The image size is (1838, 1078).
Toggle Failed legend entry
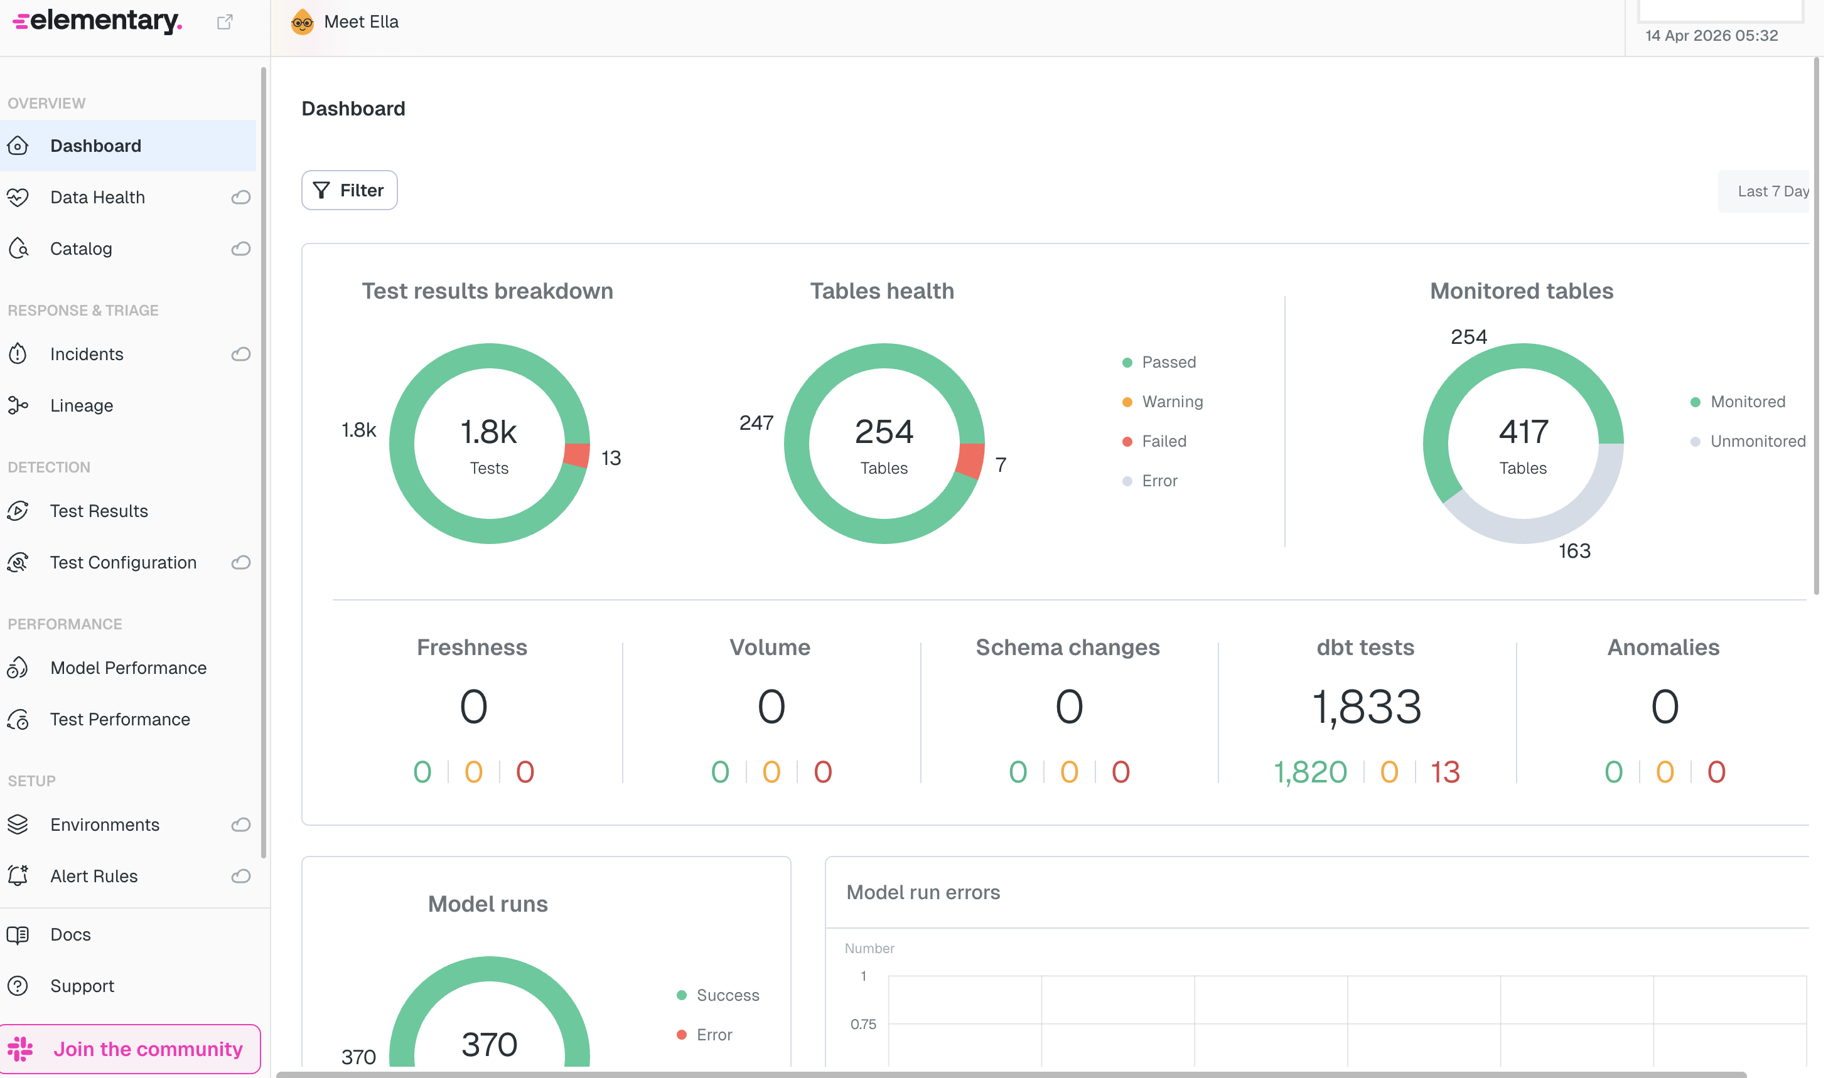1154,441
